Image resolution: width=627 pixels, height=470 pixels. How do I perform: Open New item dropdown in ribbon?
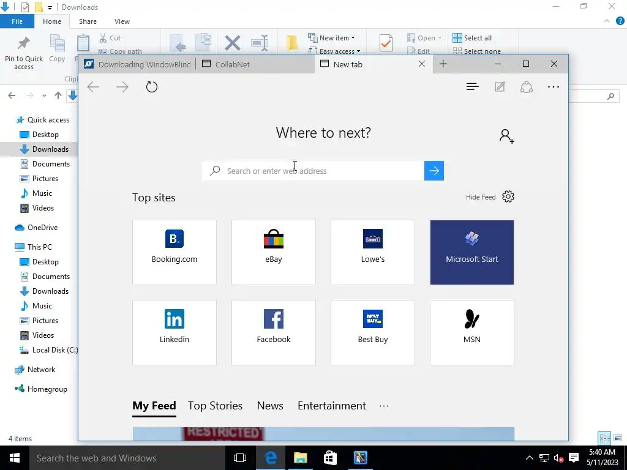(331, 38)
